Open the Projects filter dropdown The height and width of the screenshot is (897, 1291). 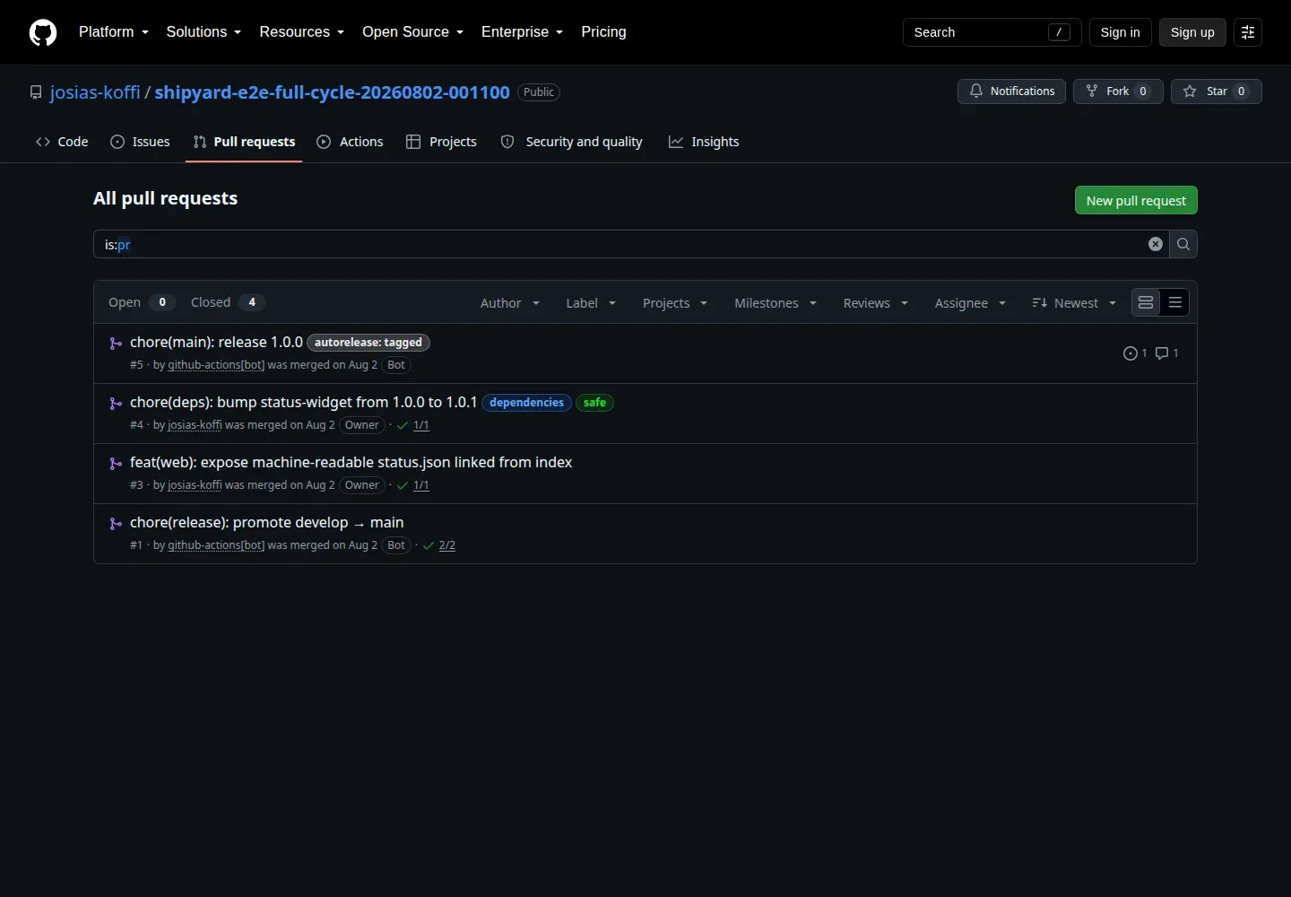pyautogui.click(x=675, y=303)
